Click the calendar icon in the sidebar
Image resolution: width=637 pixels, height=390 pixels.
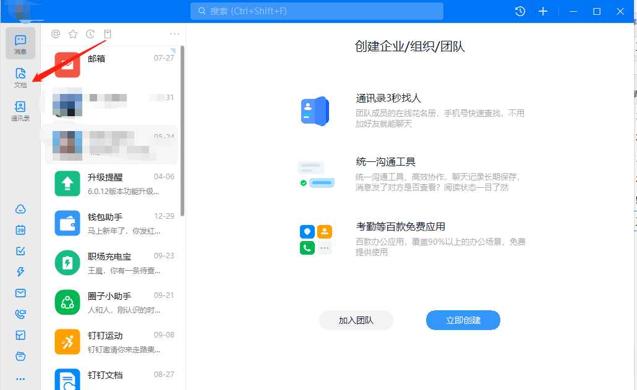20,230
